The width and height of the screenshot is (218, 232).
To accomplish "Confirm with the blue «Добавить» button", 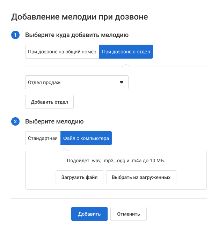I will pos(89,214).
